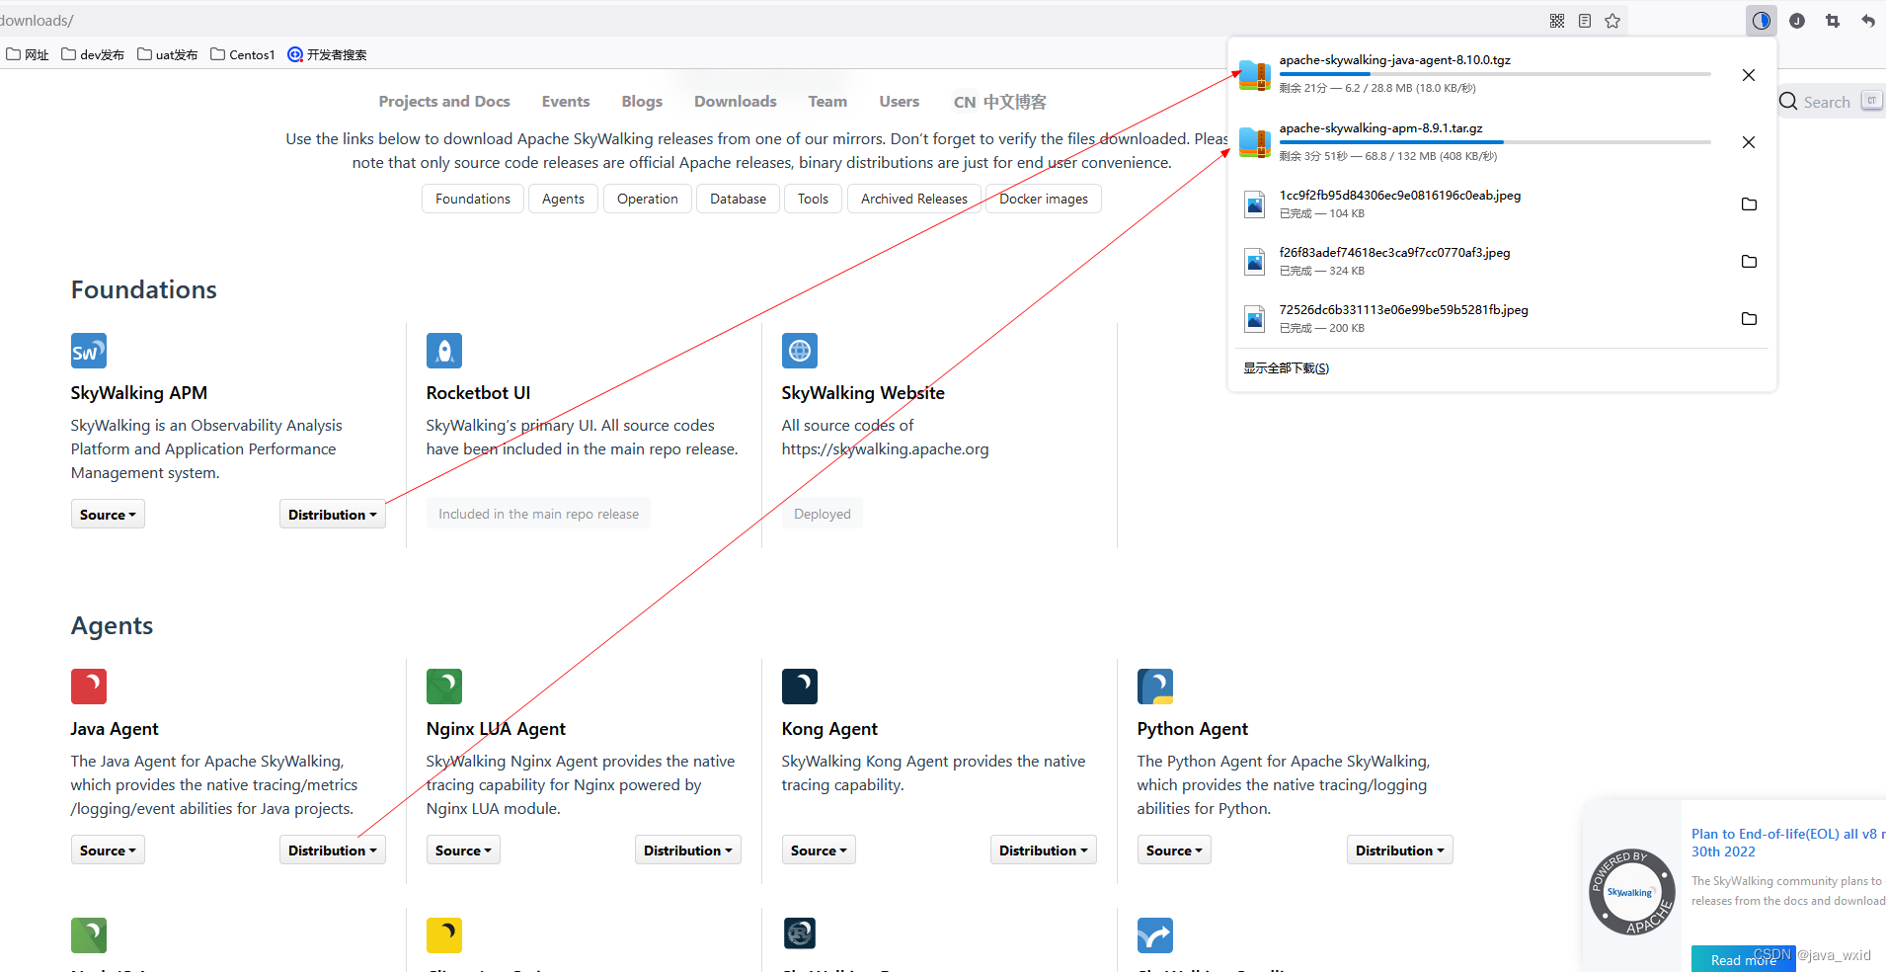
Task: Open the Events nav item
Action: point(566,102)
